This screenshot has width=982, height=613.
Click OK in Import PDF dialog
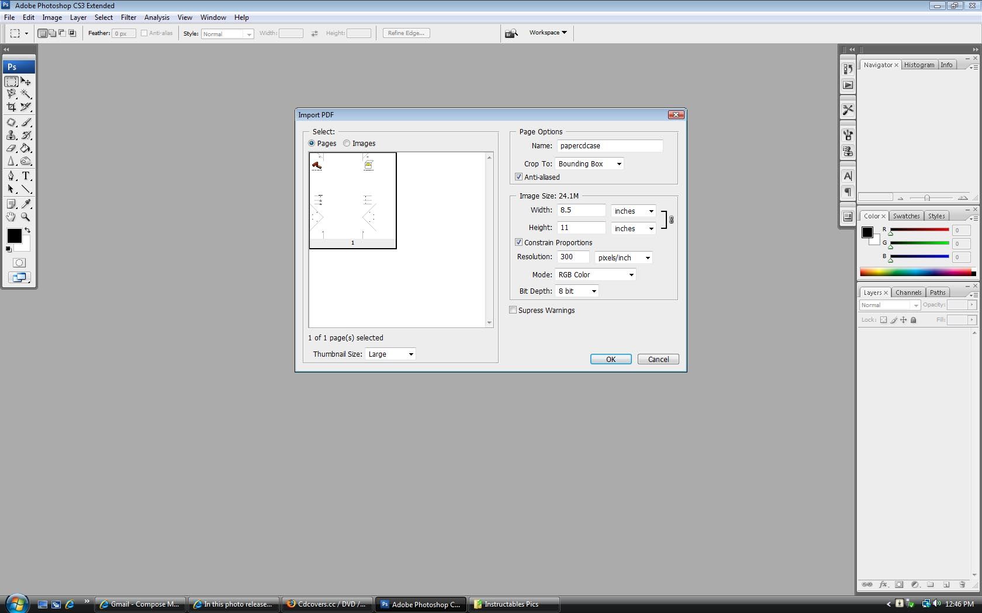tap(611, 359)
